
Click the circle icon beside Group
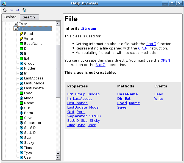pyautogui.click(x=21, y=63)
